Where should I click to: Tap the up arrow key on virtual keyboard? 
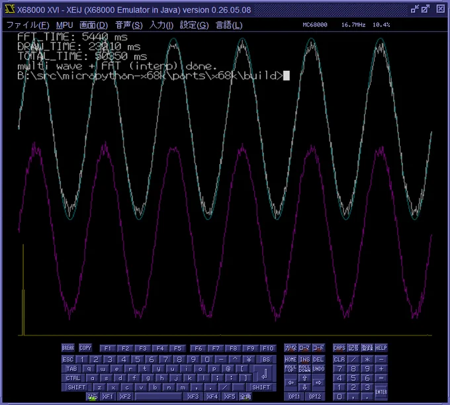304,378
